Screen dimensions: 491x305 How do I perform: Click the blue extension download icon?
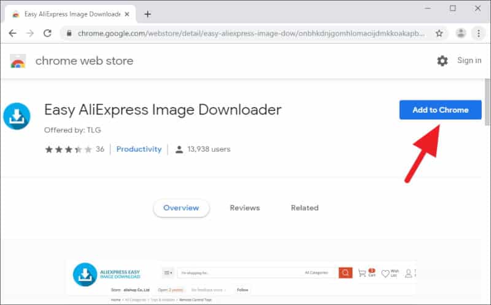coord(17,116)
